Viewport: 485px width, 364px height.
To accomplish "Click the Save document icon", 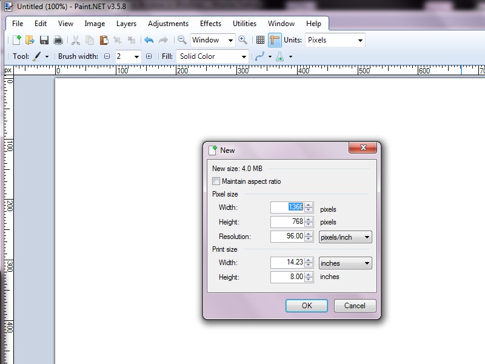I will pos(44,40).
